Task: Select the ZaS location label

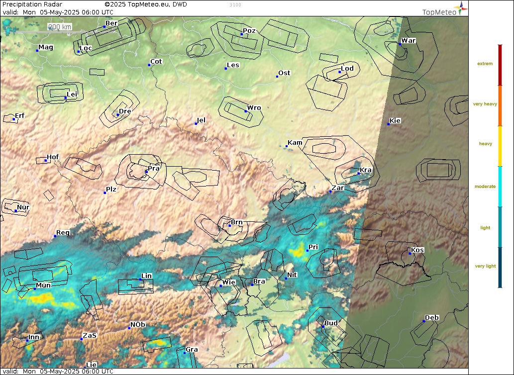Action: (90, 336)
